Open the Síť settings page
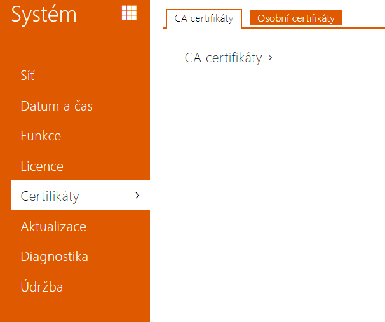 tap(27, 76)
